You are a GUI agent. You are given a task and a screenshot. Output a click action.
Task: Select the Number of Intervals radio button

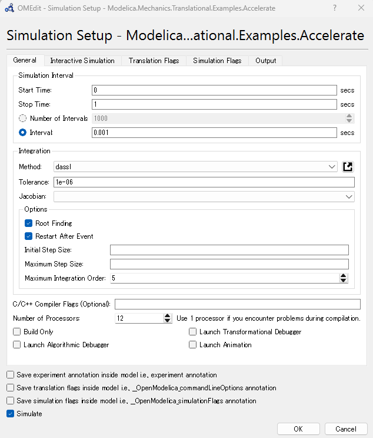click(22, 118)
